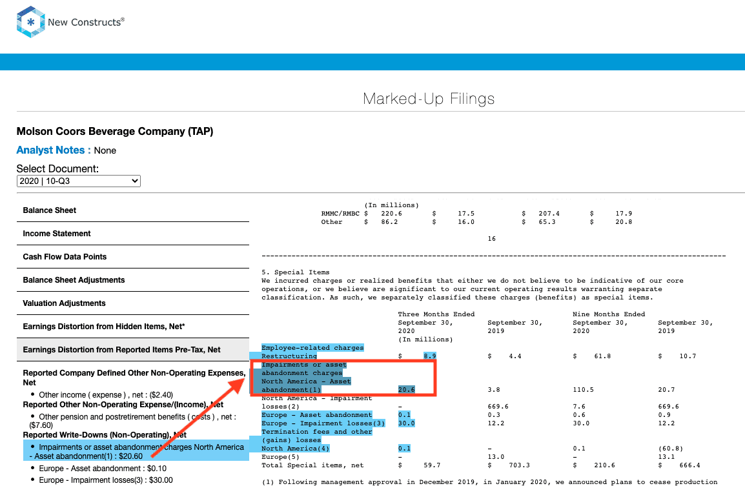Select Europe - Impairment losses(3) : $30.00 item
745x486 pixels.
coord(106,480)
